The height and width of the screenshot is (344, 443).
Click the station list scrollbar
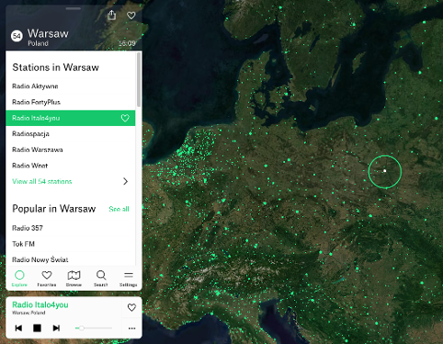(x=139, y=79)
